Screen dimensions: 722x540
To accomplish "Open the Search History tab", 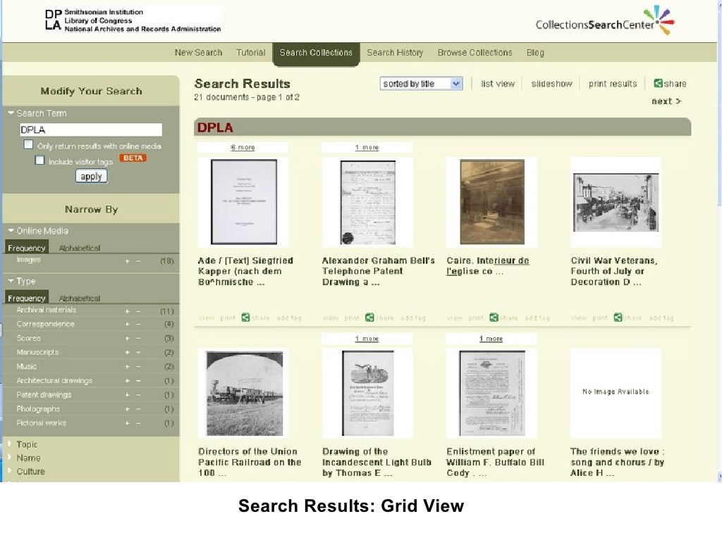I will point(395,52).
